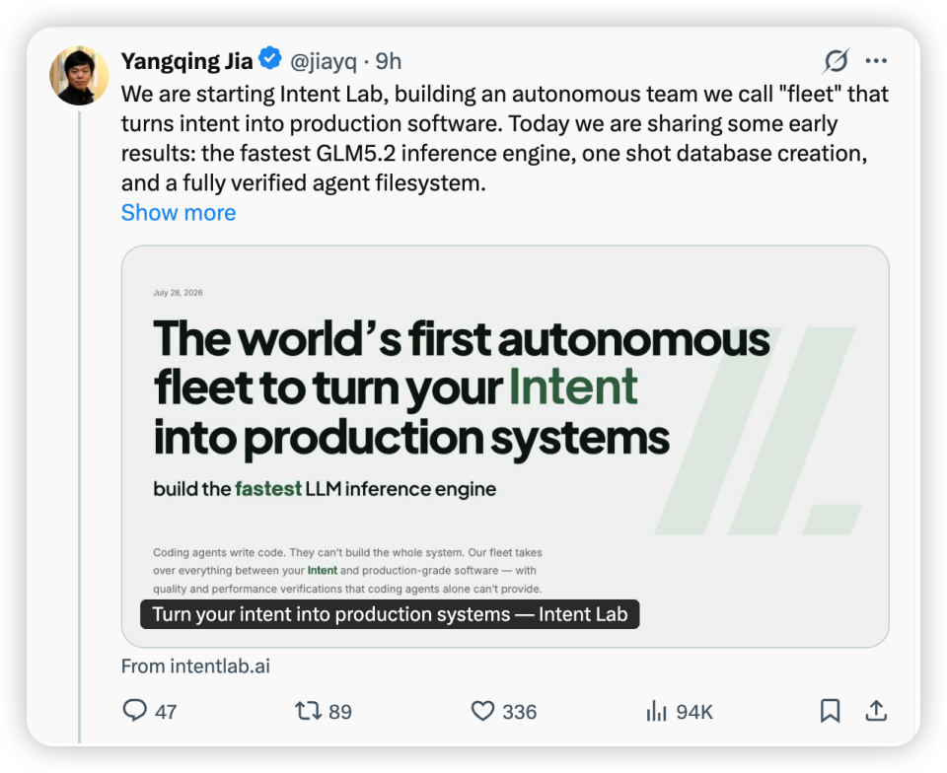947x773 pixels.
Task: Bookmark this post
Action: click(x=830, y=711)
